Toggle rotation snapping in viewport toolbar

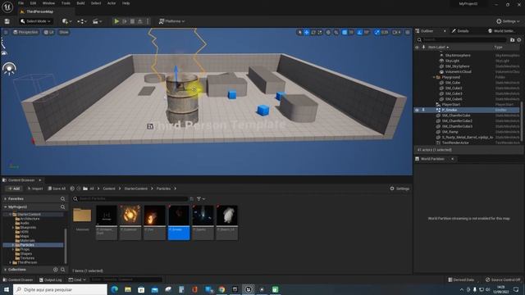pyautogui.click(x=359, y=32)
